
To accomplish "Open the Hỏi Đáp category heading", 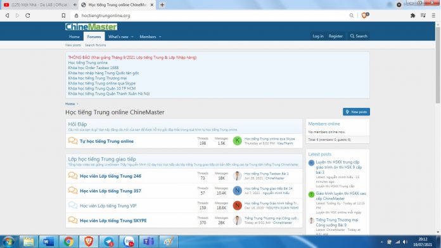I will click(x=77, y=124).
